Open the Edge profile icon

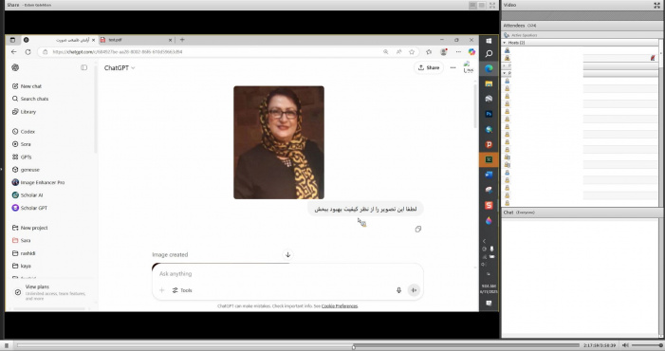coord(444,52)
